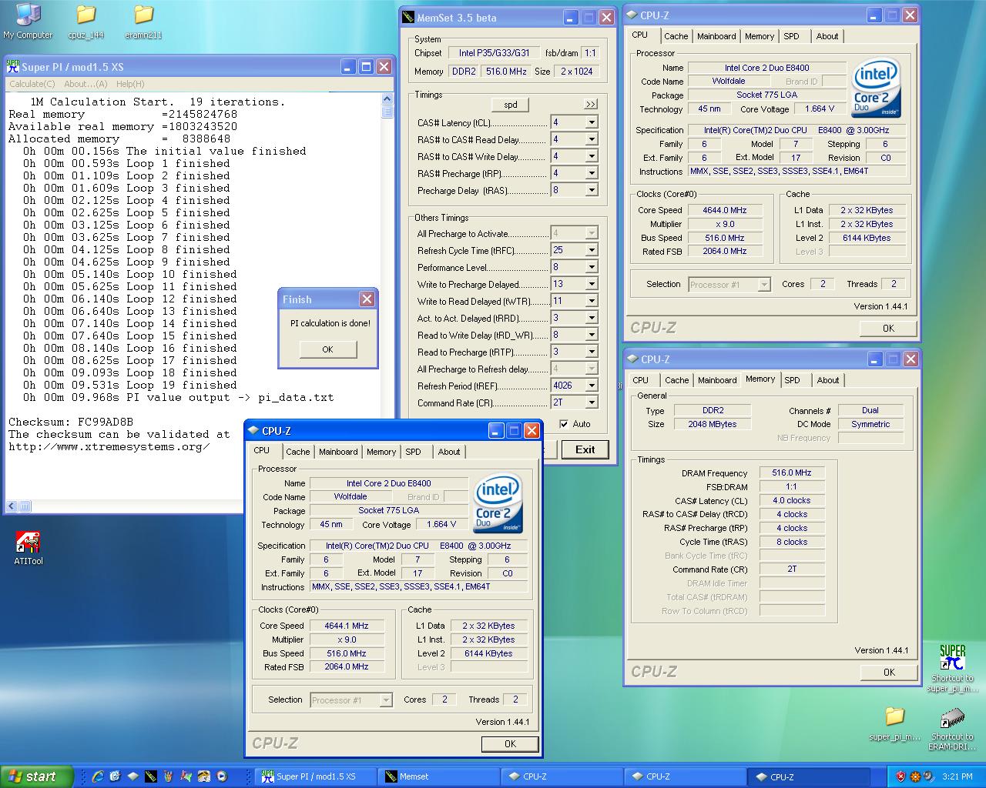Click the pencil cup Quick Launch icon
This screenshot has width=986, height=788.
point(169,776)
